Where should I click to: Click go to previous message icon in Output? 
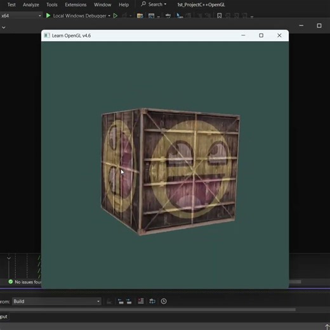point(121,301)
